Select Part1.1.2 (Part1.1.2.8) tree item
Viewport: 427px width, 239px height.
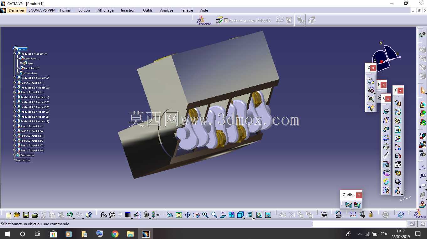click(32, 150)
